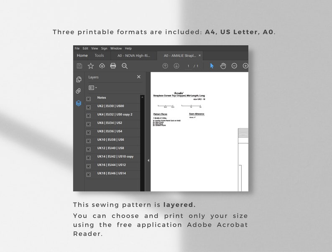Toggle visibility of UK12 | EU40 | US8 layer
Screen dimensions: 332x252
(89, 149)
